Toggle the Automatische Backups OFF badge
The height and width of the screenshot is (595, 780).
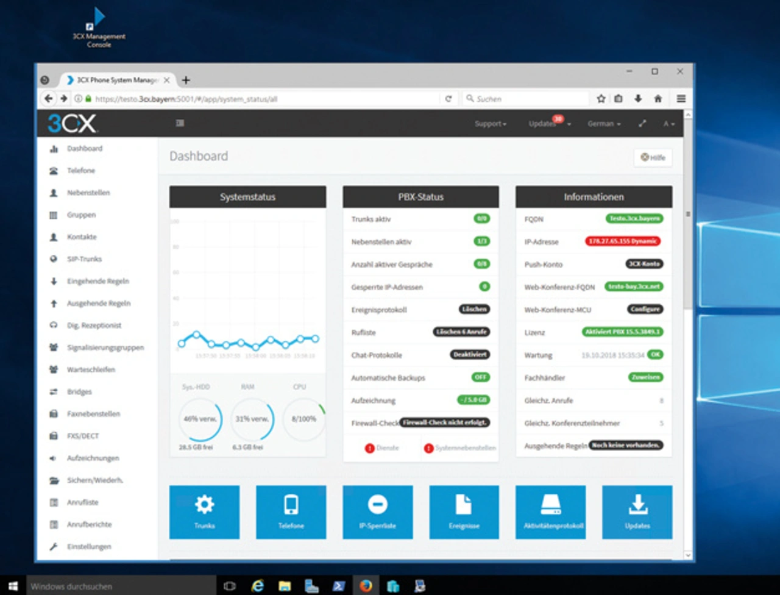[x=480, y=377]
